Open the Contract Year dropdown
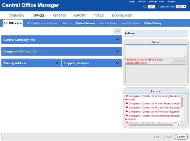This screenshot has width=190, height=141. [x=181, y=6]
